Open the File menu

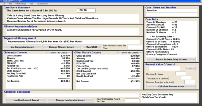(4, 4)
